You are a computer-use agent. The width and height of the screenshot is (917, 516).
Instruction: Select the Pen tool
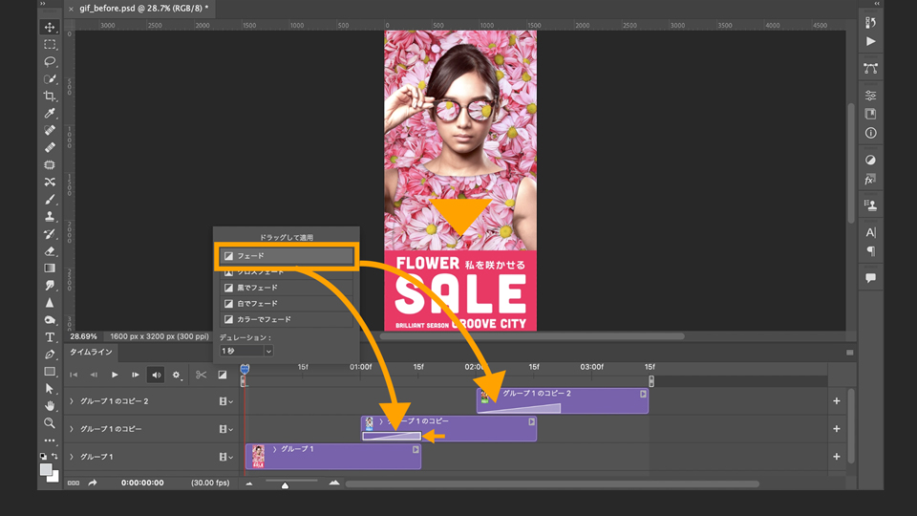50,354
